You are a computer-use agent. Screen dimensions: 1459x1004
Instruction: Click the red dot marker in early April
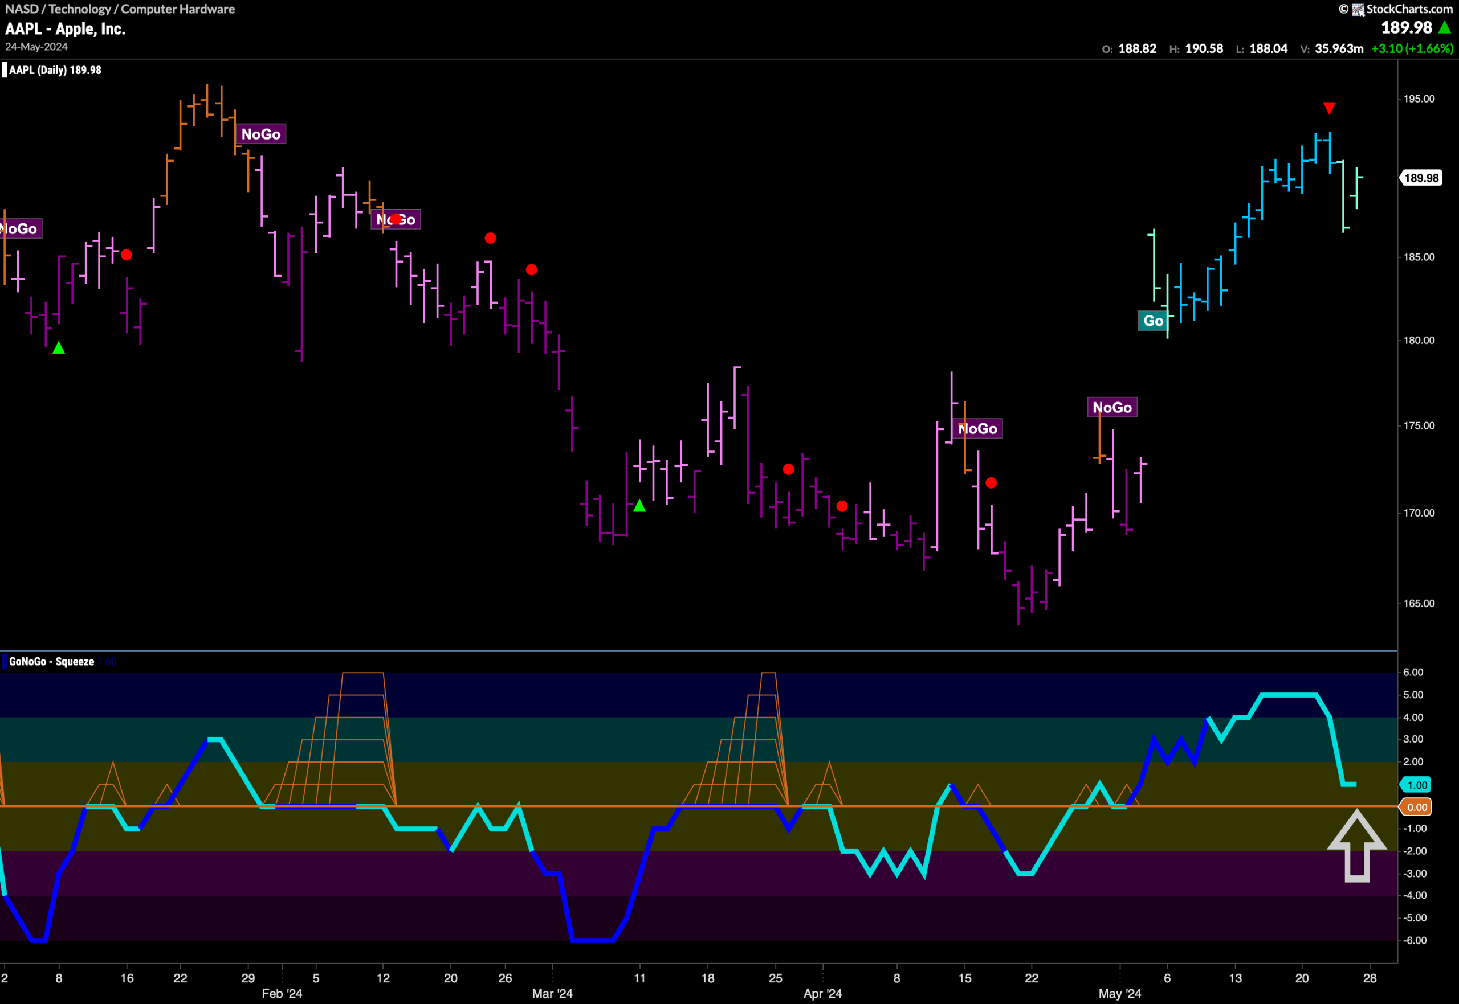point(842,506)
